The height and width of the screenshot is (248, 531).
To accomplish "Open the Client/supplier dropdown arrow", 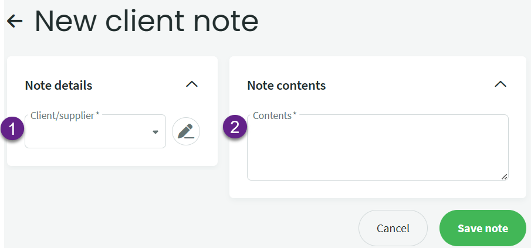I will (x=155, y=132).
